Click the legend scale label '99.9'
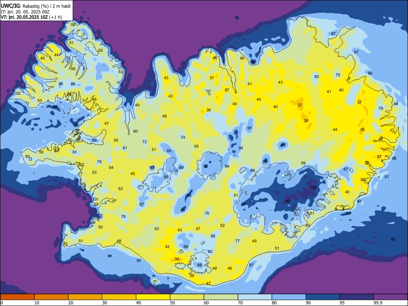Viewport: 408px width, 306px height. coord(378,303)
